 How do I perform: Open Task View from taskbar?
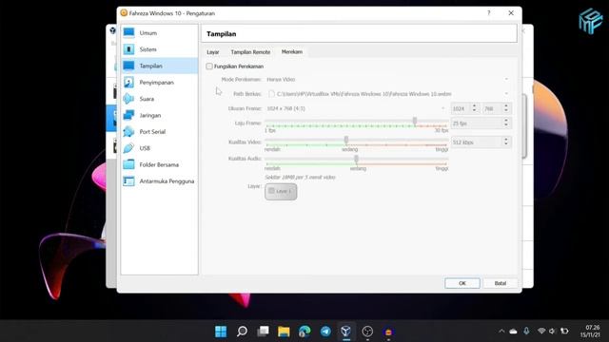263,332
